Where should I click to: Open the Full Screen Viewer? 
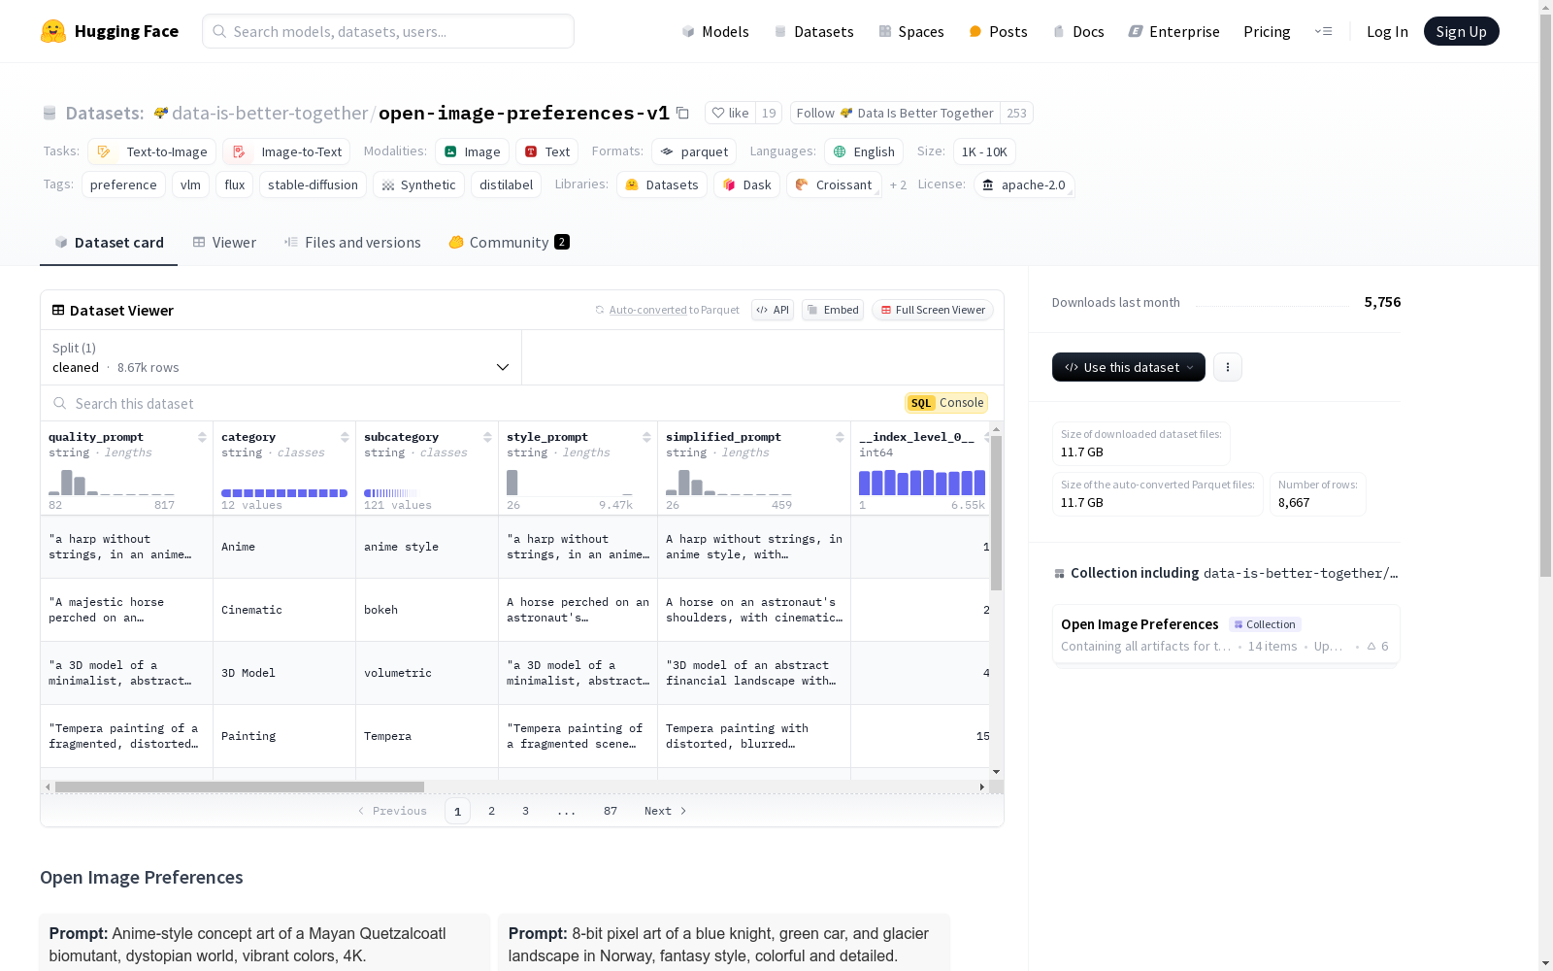pos(933,310)
